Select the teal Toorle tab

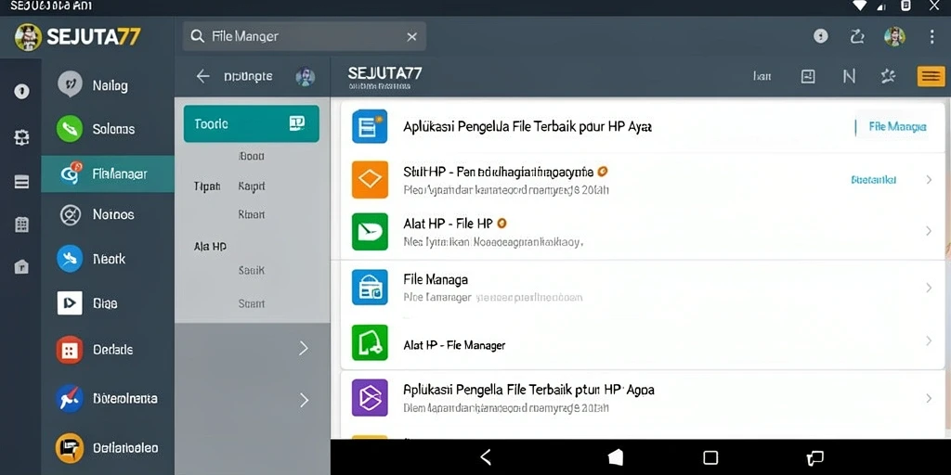click(251, 123)
